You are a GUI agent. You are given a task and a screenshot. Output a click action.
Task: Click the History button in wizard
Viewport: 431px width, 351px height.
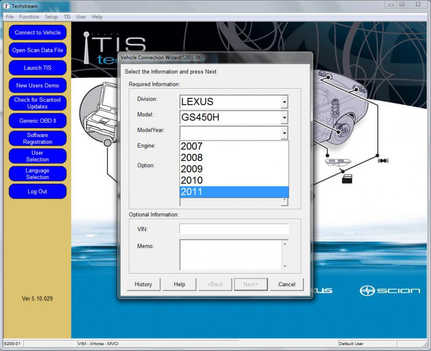(x=143, y=284)
